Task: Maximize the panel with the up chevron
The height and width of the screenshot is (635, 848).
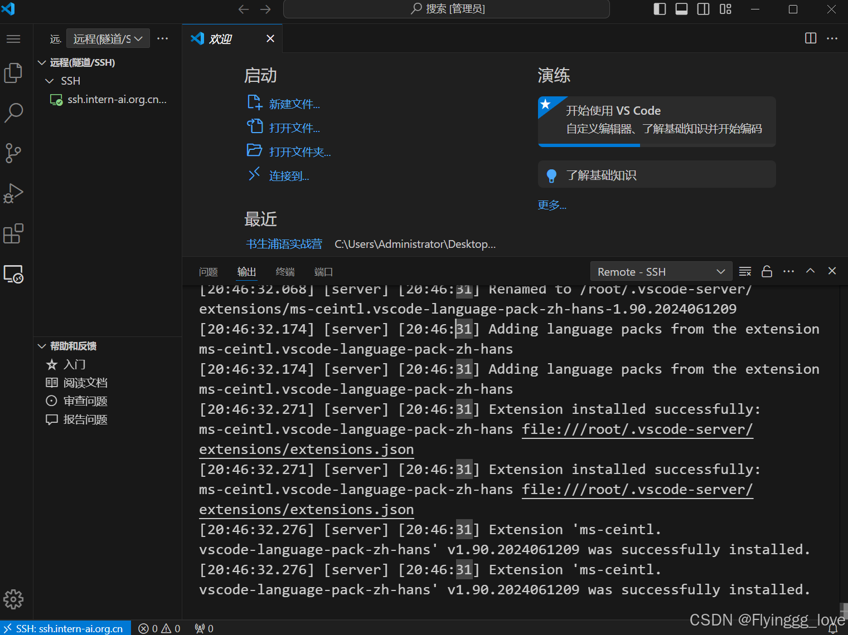Action: (811, 271)
